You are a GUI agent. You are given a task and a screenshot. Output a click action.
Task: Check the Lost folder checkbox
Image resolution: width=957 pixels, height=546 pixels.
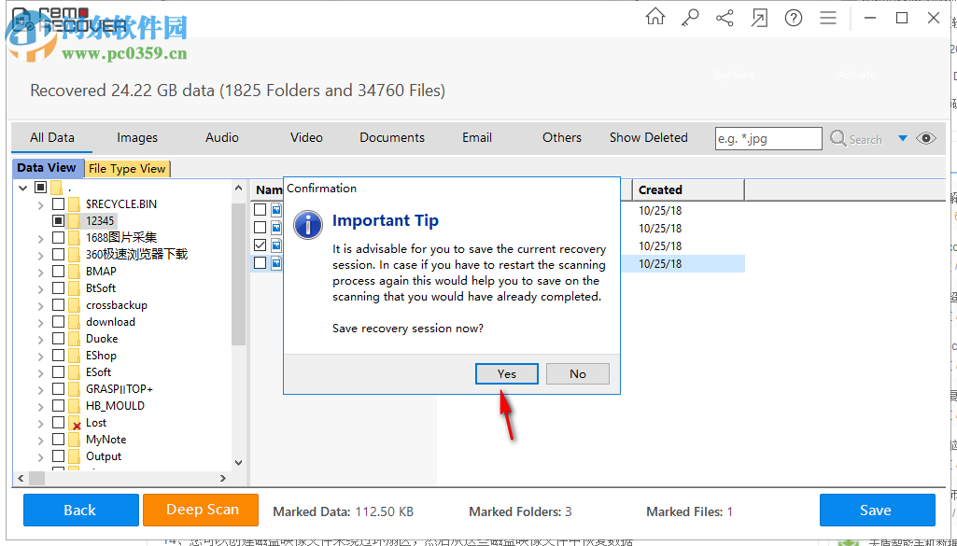[x=58, y=422]
